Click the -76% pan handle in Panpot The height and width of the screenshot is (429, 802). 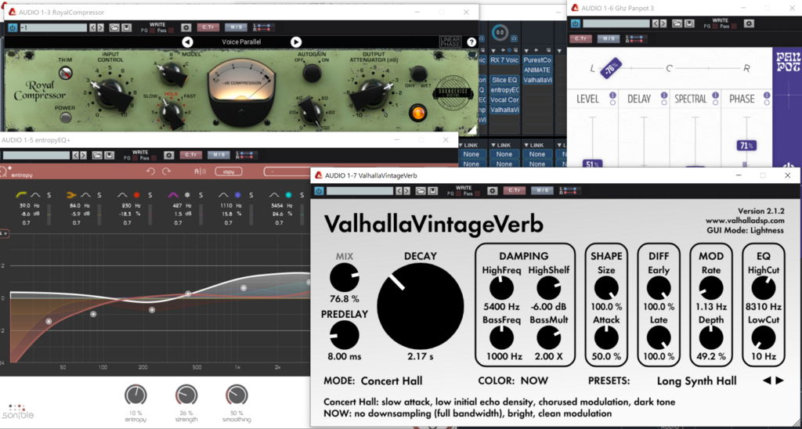pyautogui.click(x=609, y=68)
